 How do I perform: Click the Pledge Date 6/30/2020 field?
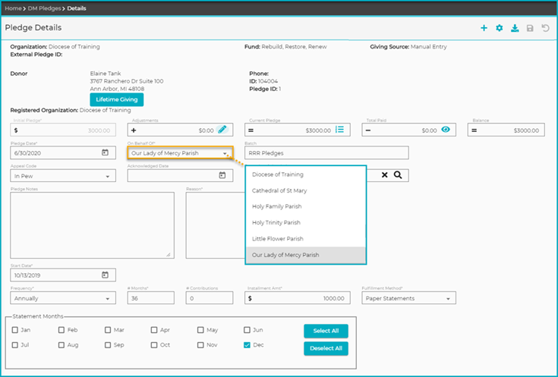click(x=63, y=153)
